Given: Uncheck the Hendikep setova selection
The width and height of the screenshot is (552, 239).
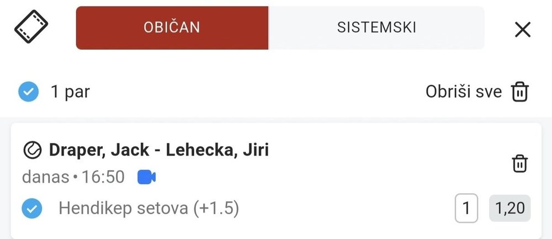Looking at the screenshot, I should coord(32,209).
